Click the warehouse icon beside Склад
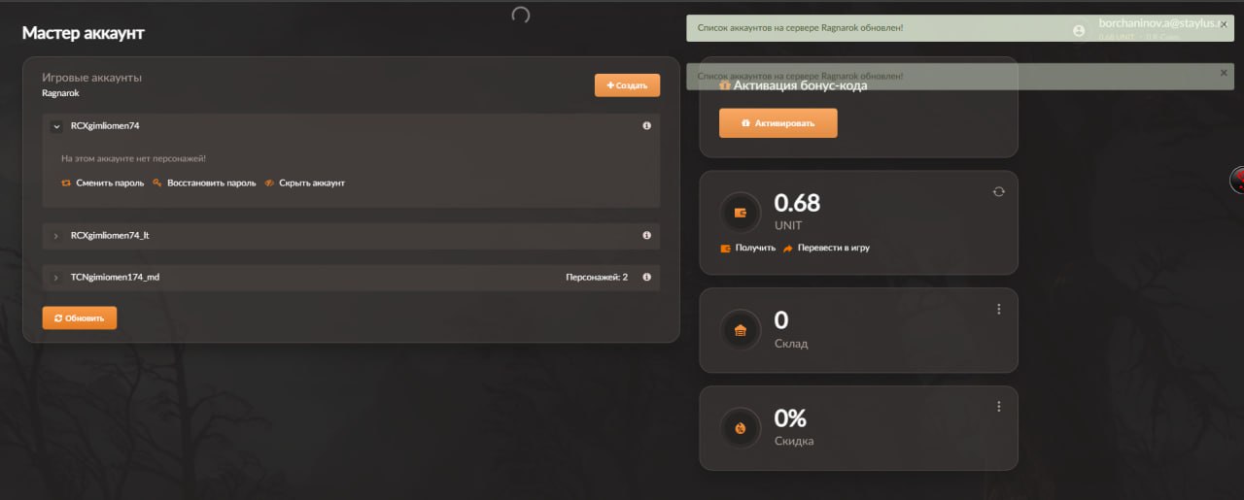 click(x=741, y=331)
